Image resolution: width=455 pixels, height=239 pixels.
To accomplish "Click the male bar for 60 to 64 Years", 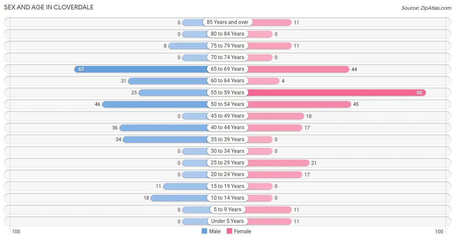I will (168, 81).
